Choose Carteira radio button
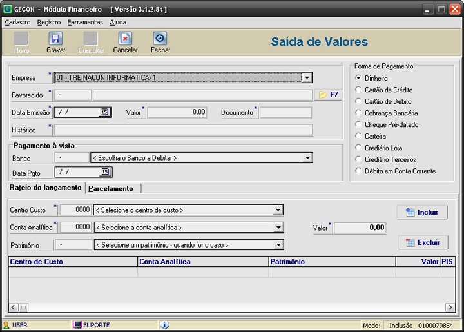 [358, 136]
